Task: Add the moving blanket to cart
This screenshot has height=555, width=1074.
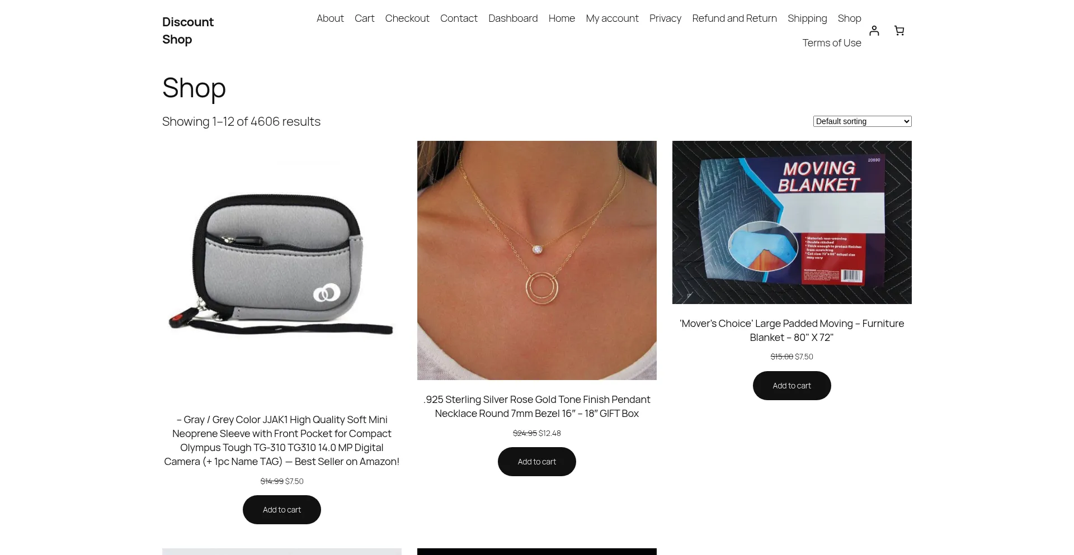Action: click(x=792, y=386)
